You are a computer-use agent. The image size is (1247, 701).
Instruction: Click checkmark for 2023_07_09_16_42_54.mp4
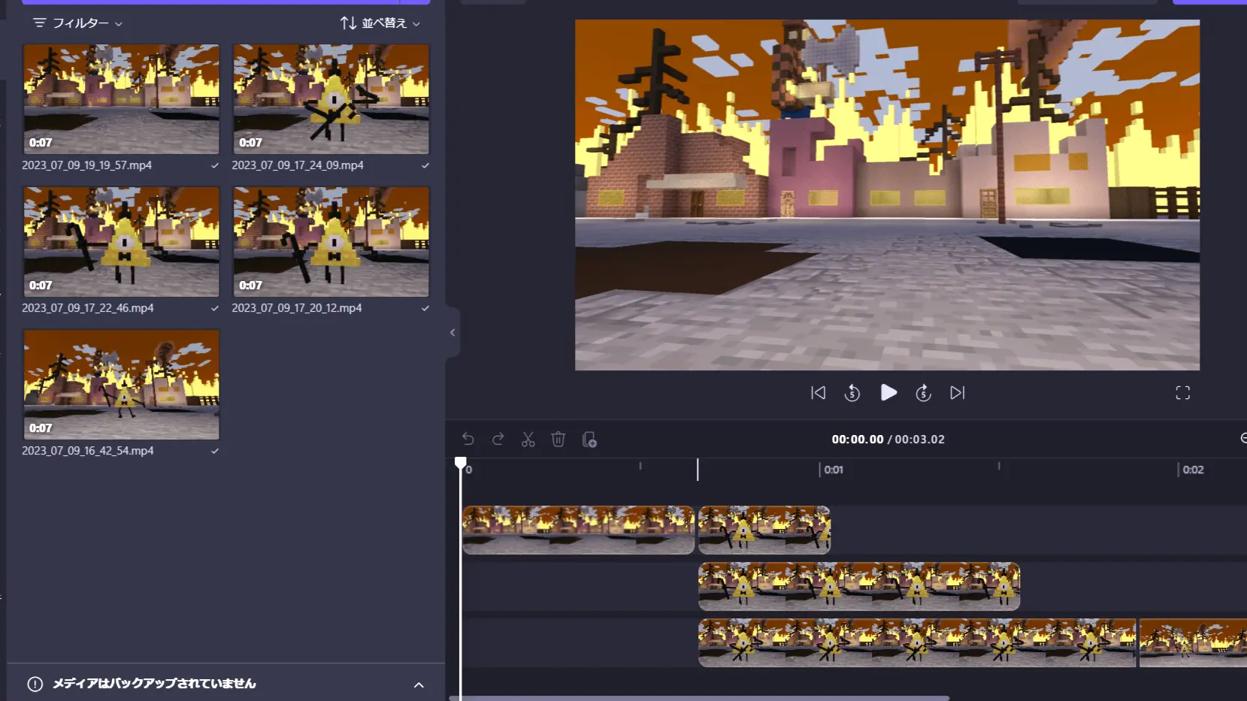(x=215, y=451)
